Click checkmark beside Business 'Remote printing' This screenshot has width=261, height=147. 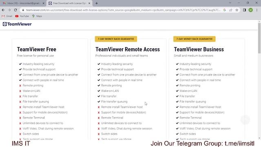click(x=177, y=85)
